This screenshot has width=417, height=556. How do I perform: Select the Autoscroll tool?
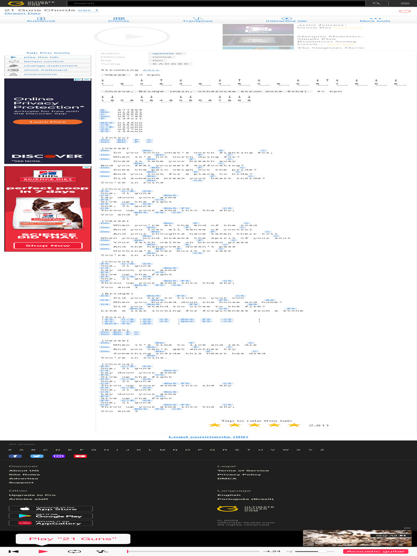(x=41, y=20)
